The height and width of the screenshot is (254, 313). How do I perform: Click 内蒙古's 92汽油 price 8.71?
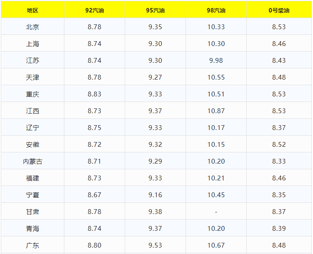(95, 161)
